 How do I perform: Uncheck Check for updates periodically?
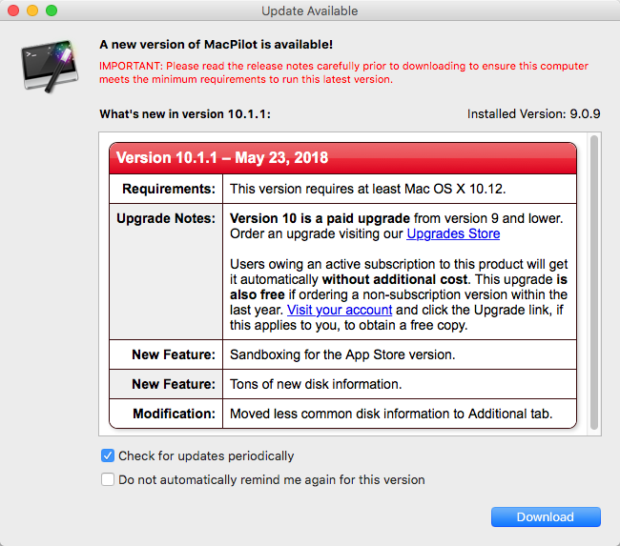pos(108,455)
